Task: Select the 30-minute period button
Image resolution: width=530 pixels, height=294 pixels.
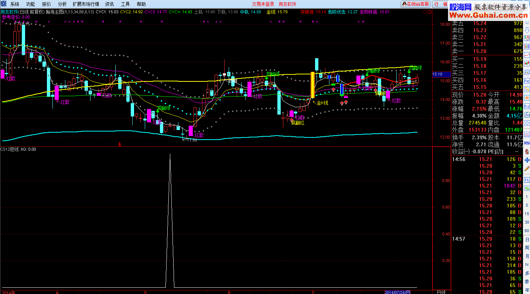Action: pos(527,222)
